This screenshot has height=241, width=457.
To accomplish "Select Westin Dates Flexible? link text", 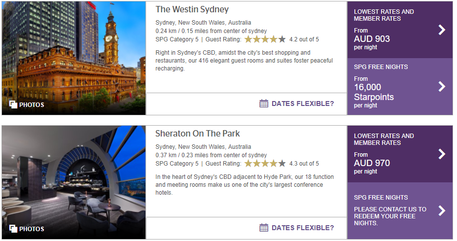I will tap(303, 103).
